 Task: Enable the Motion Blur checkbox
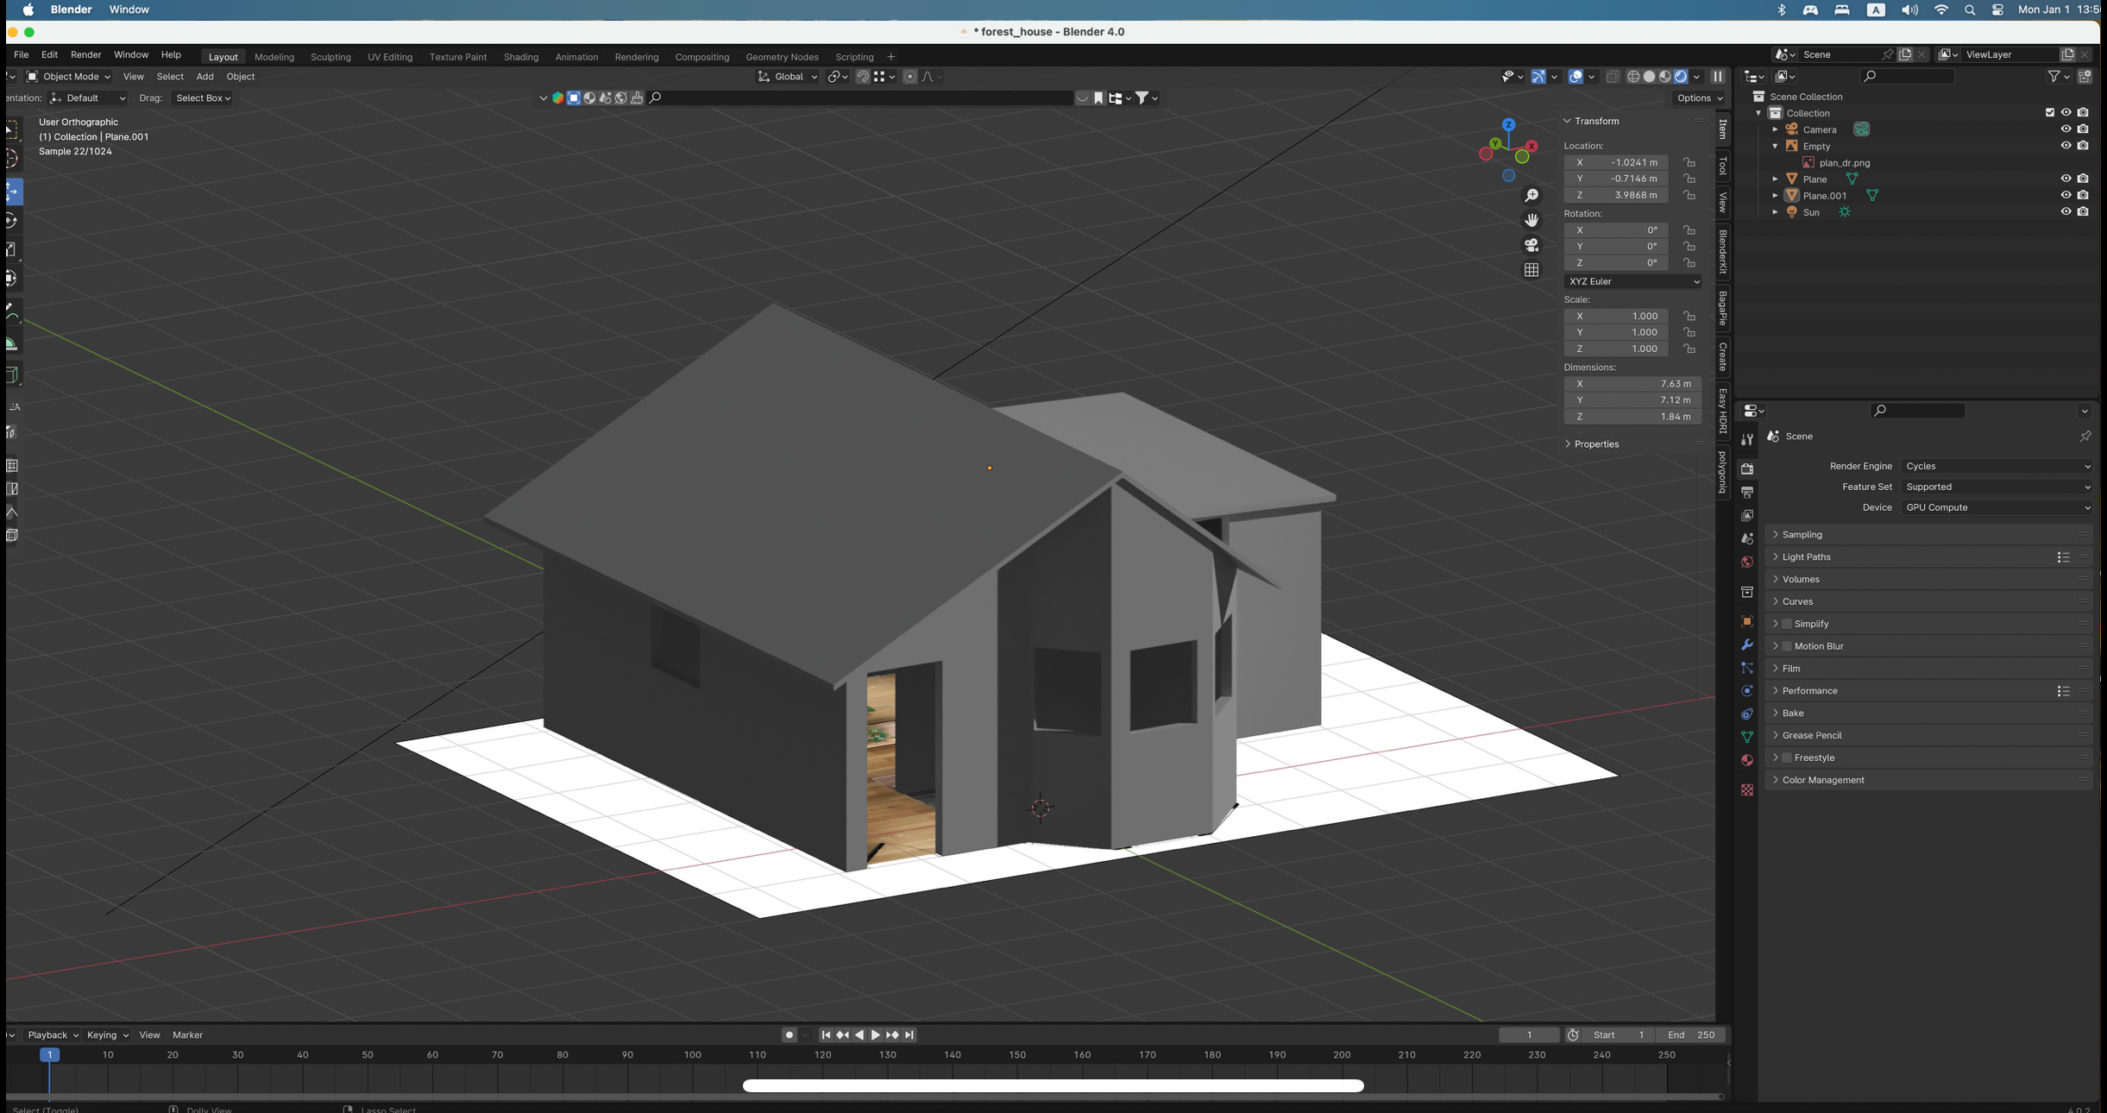[1787, 646]
